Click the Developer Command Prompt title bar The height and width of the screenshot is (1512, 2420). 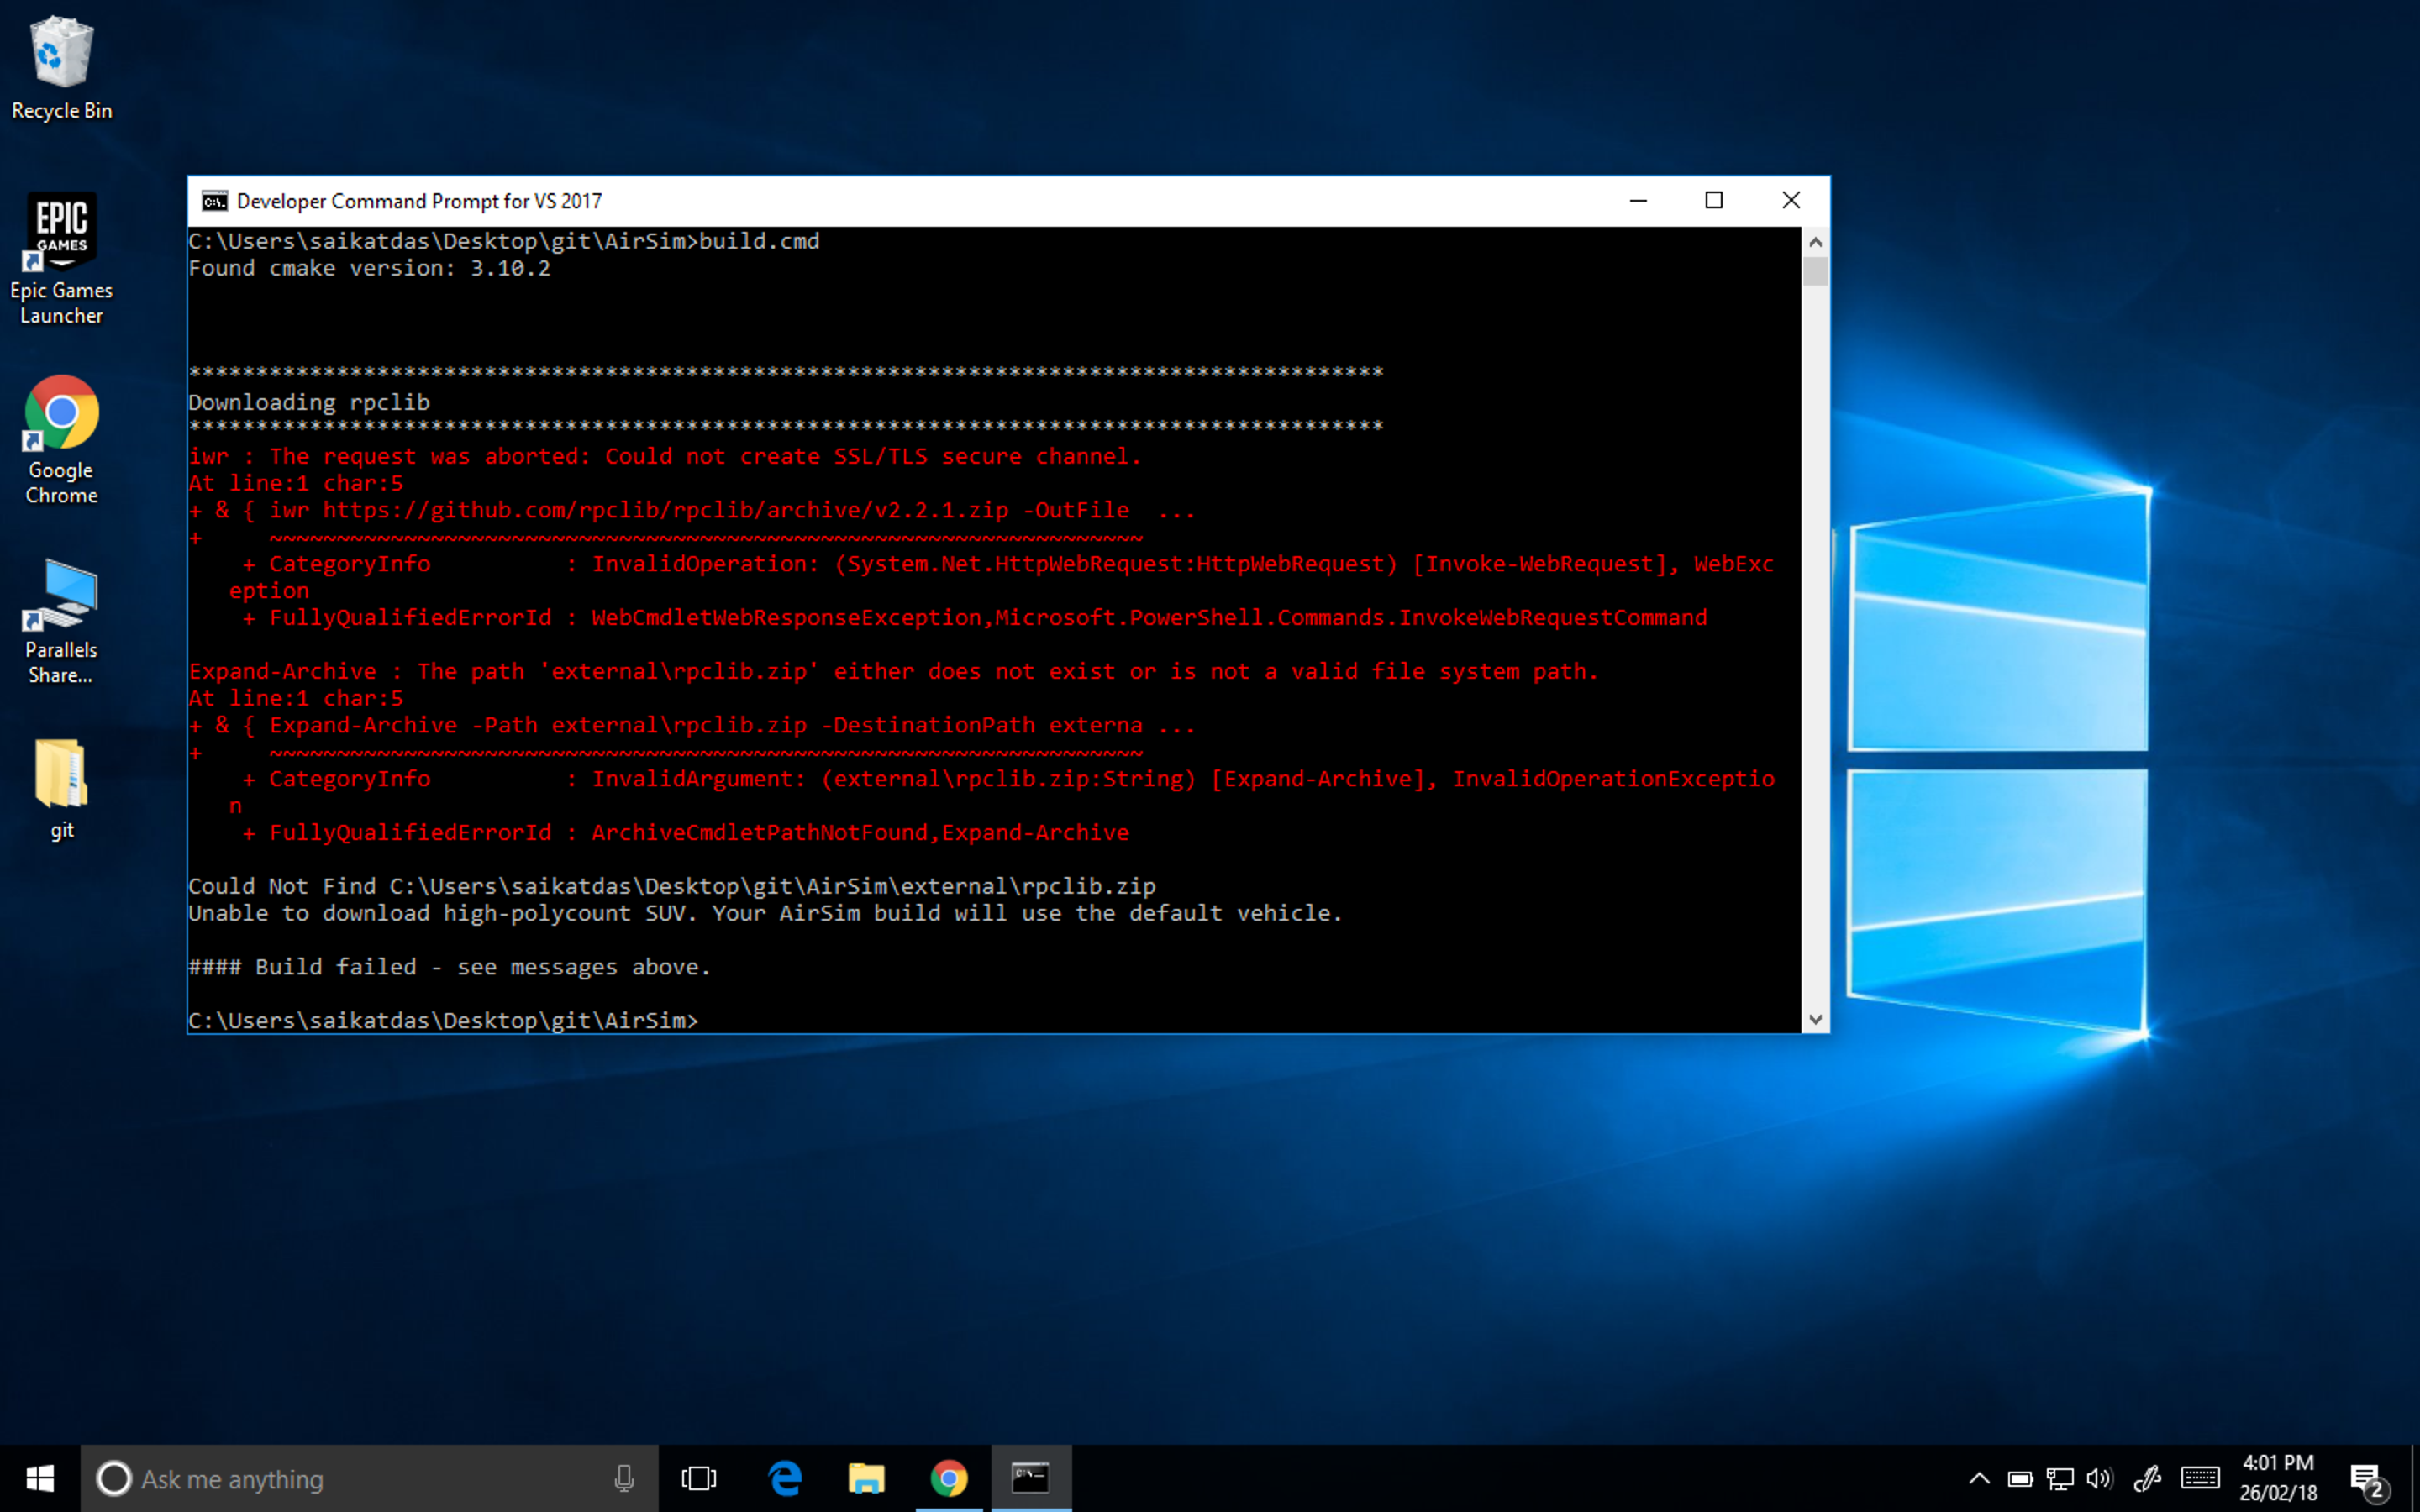pos(900,201)
